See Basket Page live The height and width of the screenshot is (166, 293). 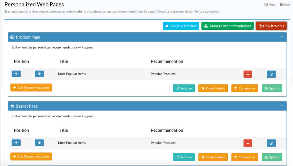[184, 157]
